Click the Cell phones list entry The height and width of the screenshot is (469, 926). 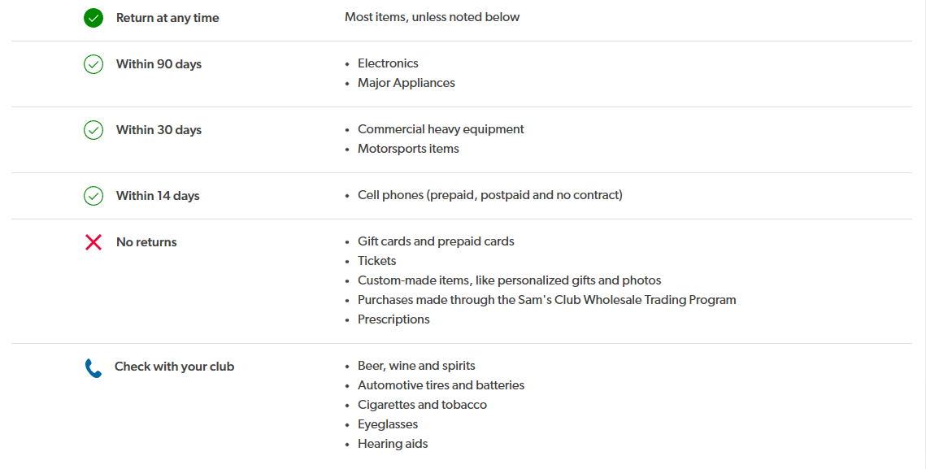tap(490, 195)
